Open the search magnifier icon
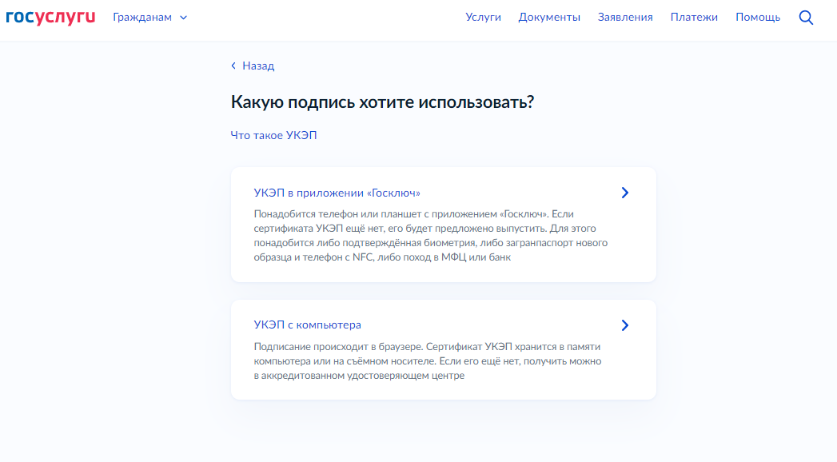The width and height of the screenshot is (837, 462). coord(806,18)
